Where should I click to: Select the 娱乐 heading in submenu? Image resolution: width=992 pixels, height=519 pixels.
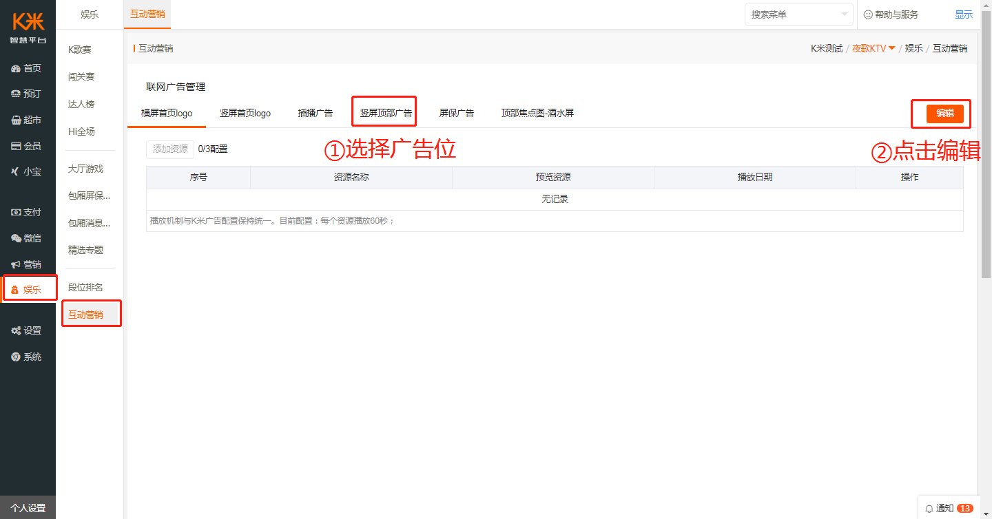90,14
